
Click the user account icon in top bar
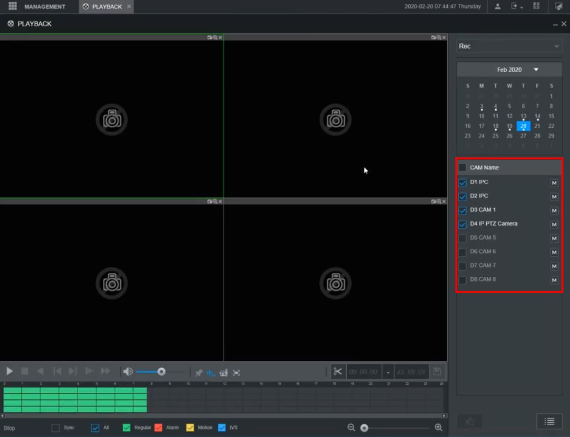tap(498, 7)
